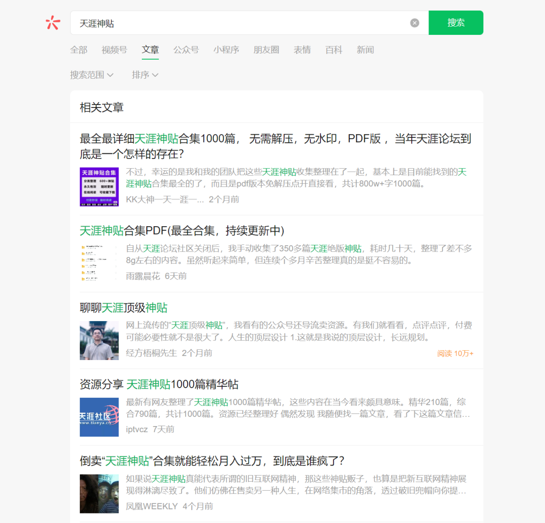Click the summary starting 自从天涯论坛社区关闭后
Image resolution: width=545 pixels, height=523 pixels.
[x=299, y=254]
